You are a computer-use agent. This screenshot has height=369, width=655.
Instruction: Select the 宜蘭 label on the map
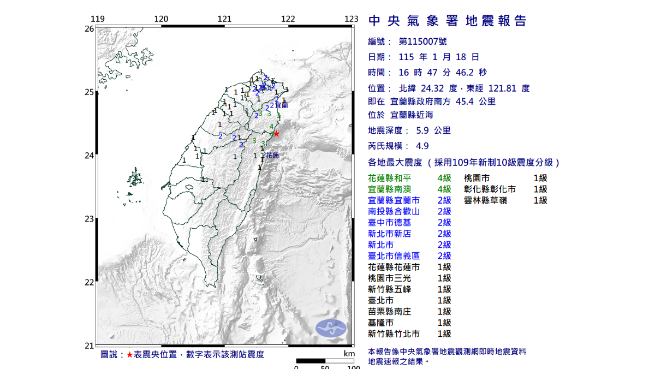click(x=281, y=104)
